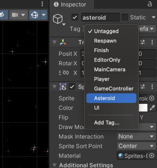The image size is (157, 168).
Task: Toggle the constrained scale link icon
Action: click(x=66, y=73)
